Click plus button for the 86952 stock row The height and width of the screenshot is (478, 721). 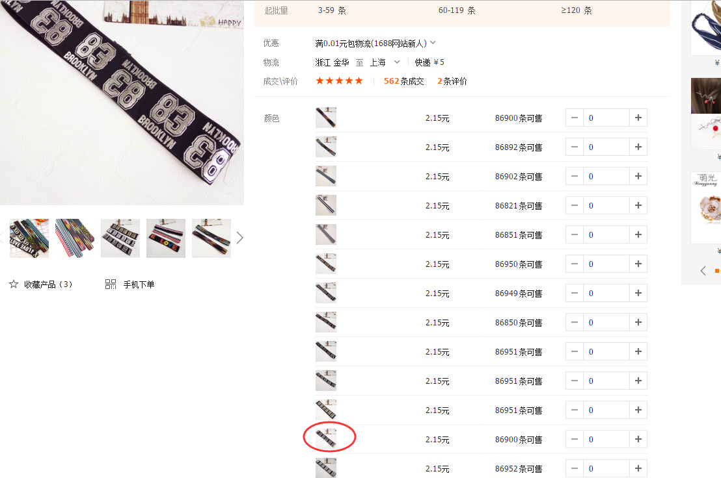point(638,468)
